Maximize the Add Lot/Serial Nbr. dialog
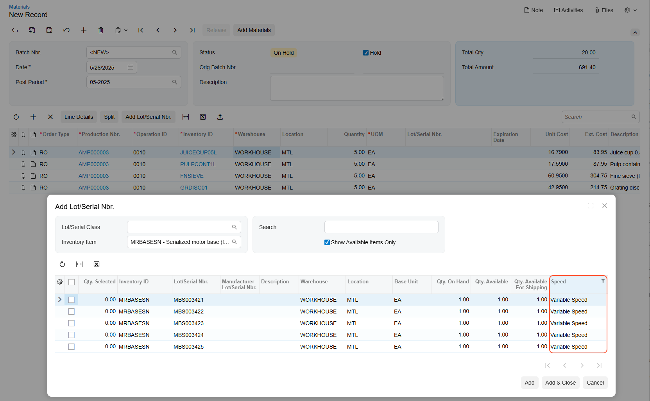 point(590,206)
